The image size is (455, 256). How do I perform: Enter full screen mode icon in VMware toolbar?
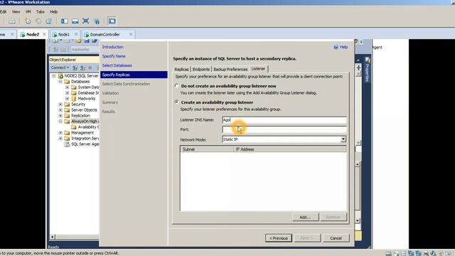click(x=85, y=21)
